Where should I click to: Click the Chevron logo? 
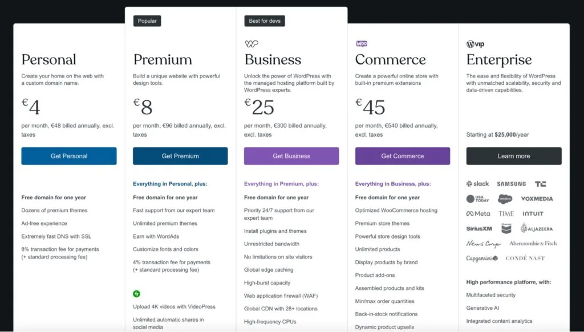point(506,227)
